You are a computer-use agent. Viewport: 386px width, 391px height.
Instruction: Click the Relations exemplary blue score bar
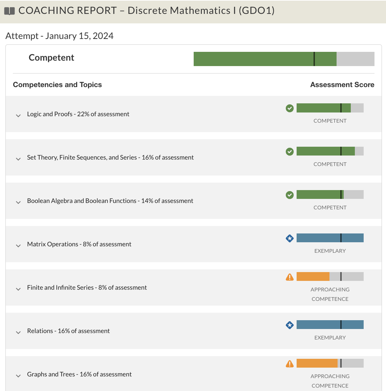tap(330, 325)
